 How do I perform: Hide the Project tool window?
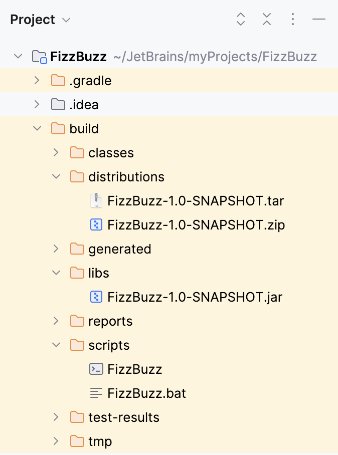coord(319,19)
